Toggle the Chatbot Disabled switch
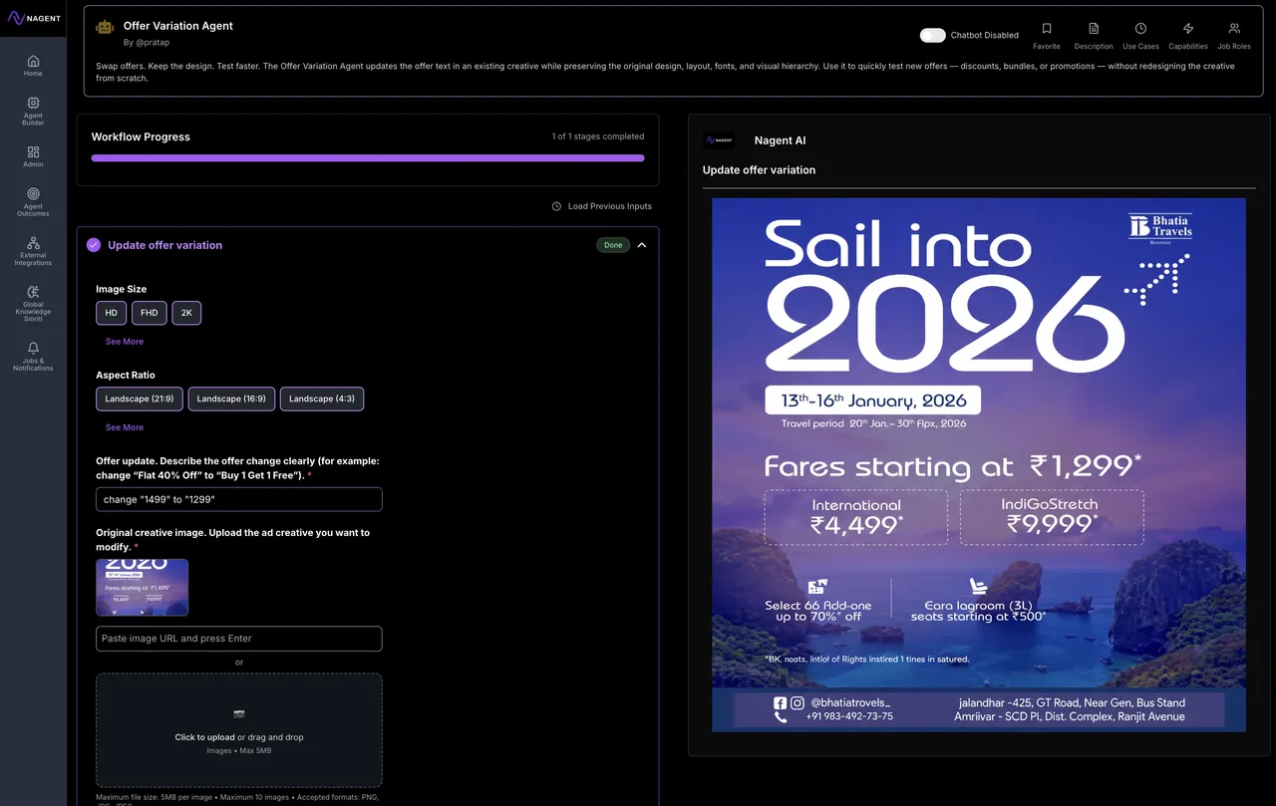The width and height of the screenshot is (1276, 806). click(933, 35)
